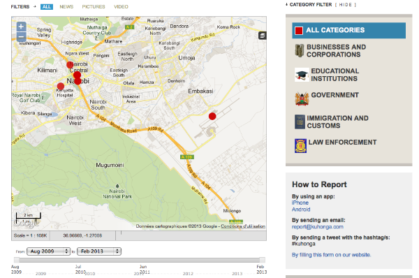
Task: Click the right handle of the timeline slider
Action: click(262, 260)
